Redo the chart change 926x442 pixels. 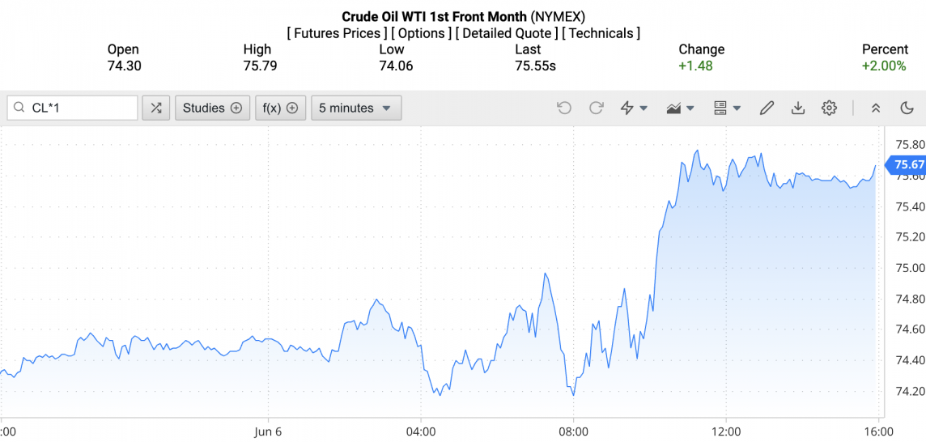[x=597, y=108]
